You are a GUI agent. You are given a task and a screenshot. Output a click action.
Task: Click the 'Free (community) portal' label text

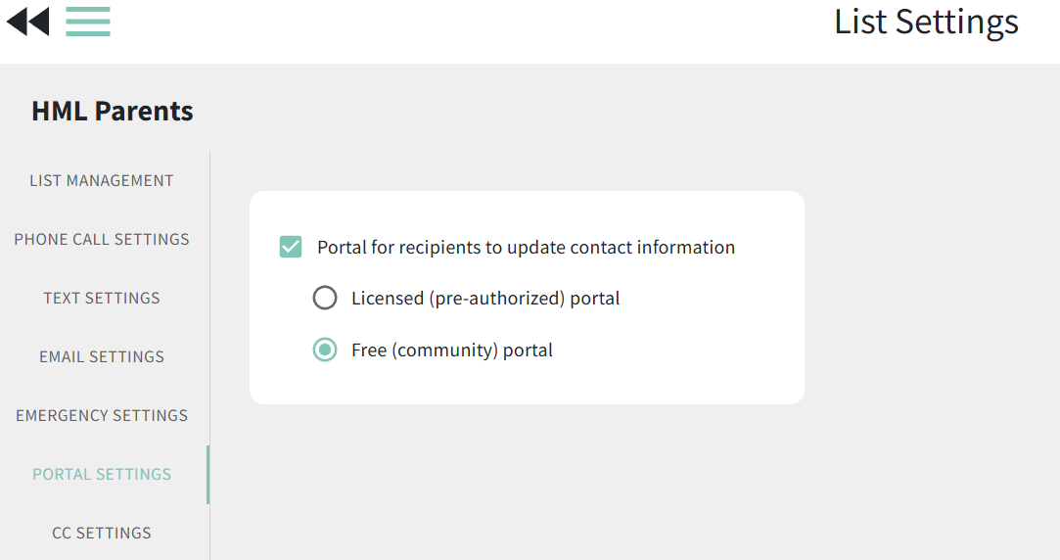[451, 350]
